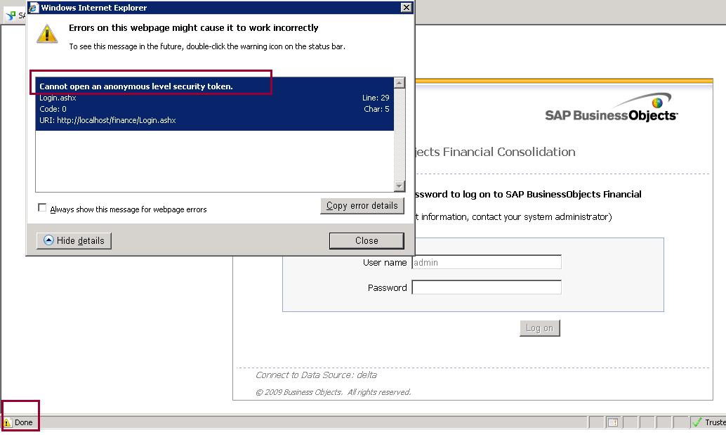Viewport: 726px width, 435px height.
Task: Click the yellow warning triangle icon in dialog
Action: (47, 34)
